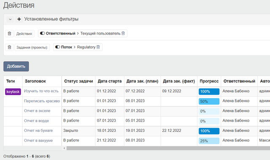Click the Установленные фильтры heading
The image size is (270, 160).
[51, 19]
